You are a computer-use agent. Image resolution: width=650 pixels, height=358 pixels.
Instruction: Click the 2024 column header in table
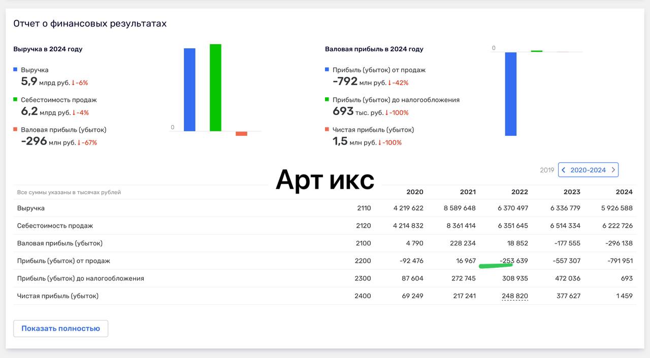pyautogui.click(x=624, y=192)
